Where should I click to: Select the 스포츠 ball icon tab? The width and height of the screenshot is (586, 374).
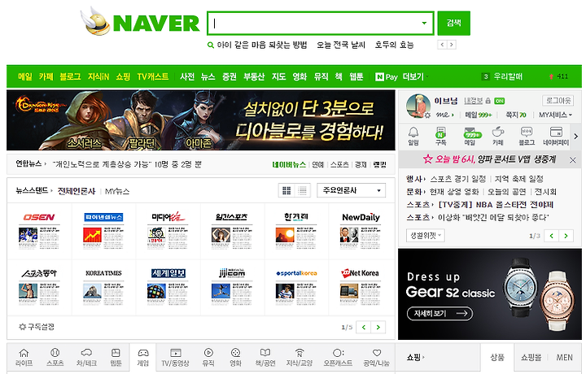(55, 358)
